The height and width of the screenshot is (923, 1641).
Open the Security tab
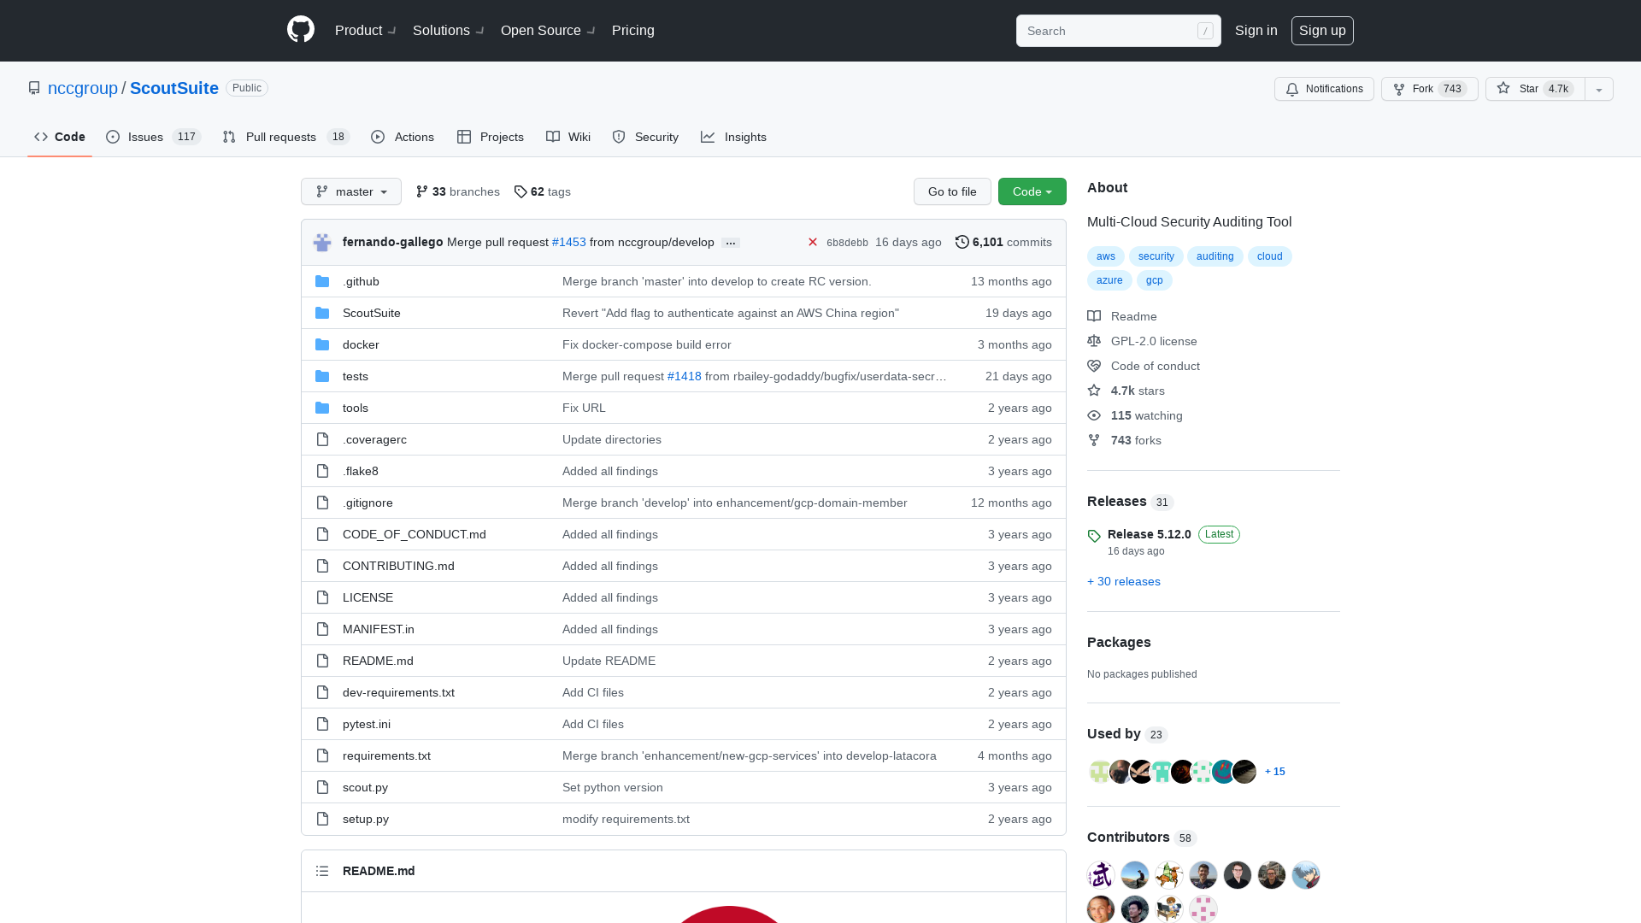coord(645,137)
